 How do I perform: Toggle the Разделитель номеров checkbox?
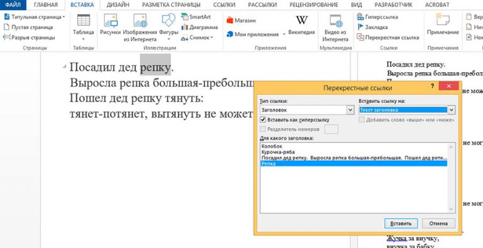point(263,129)
